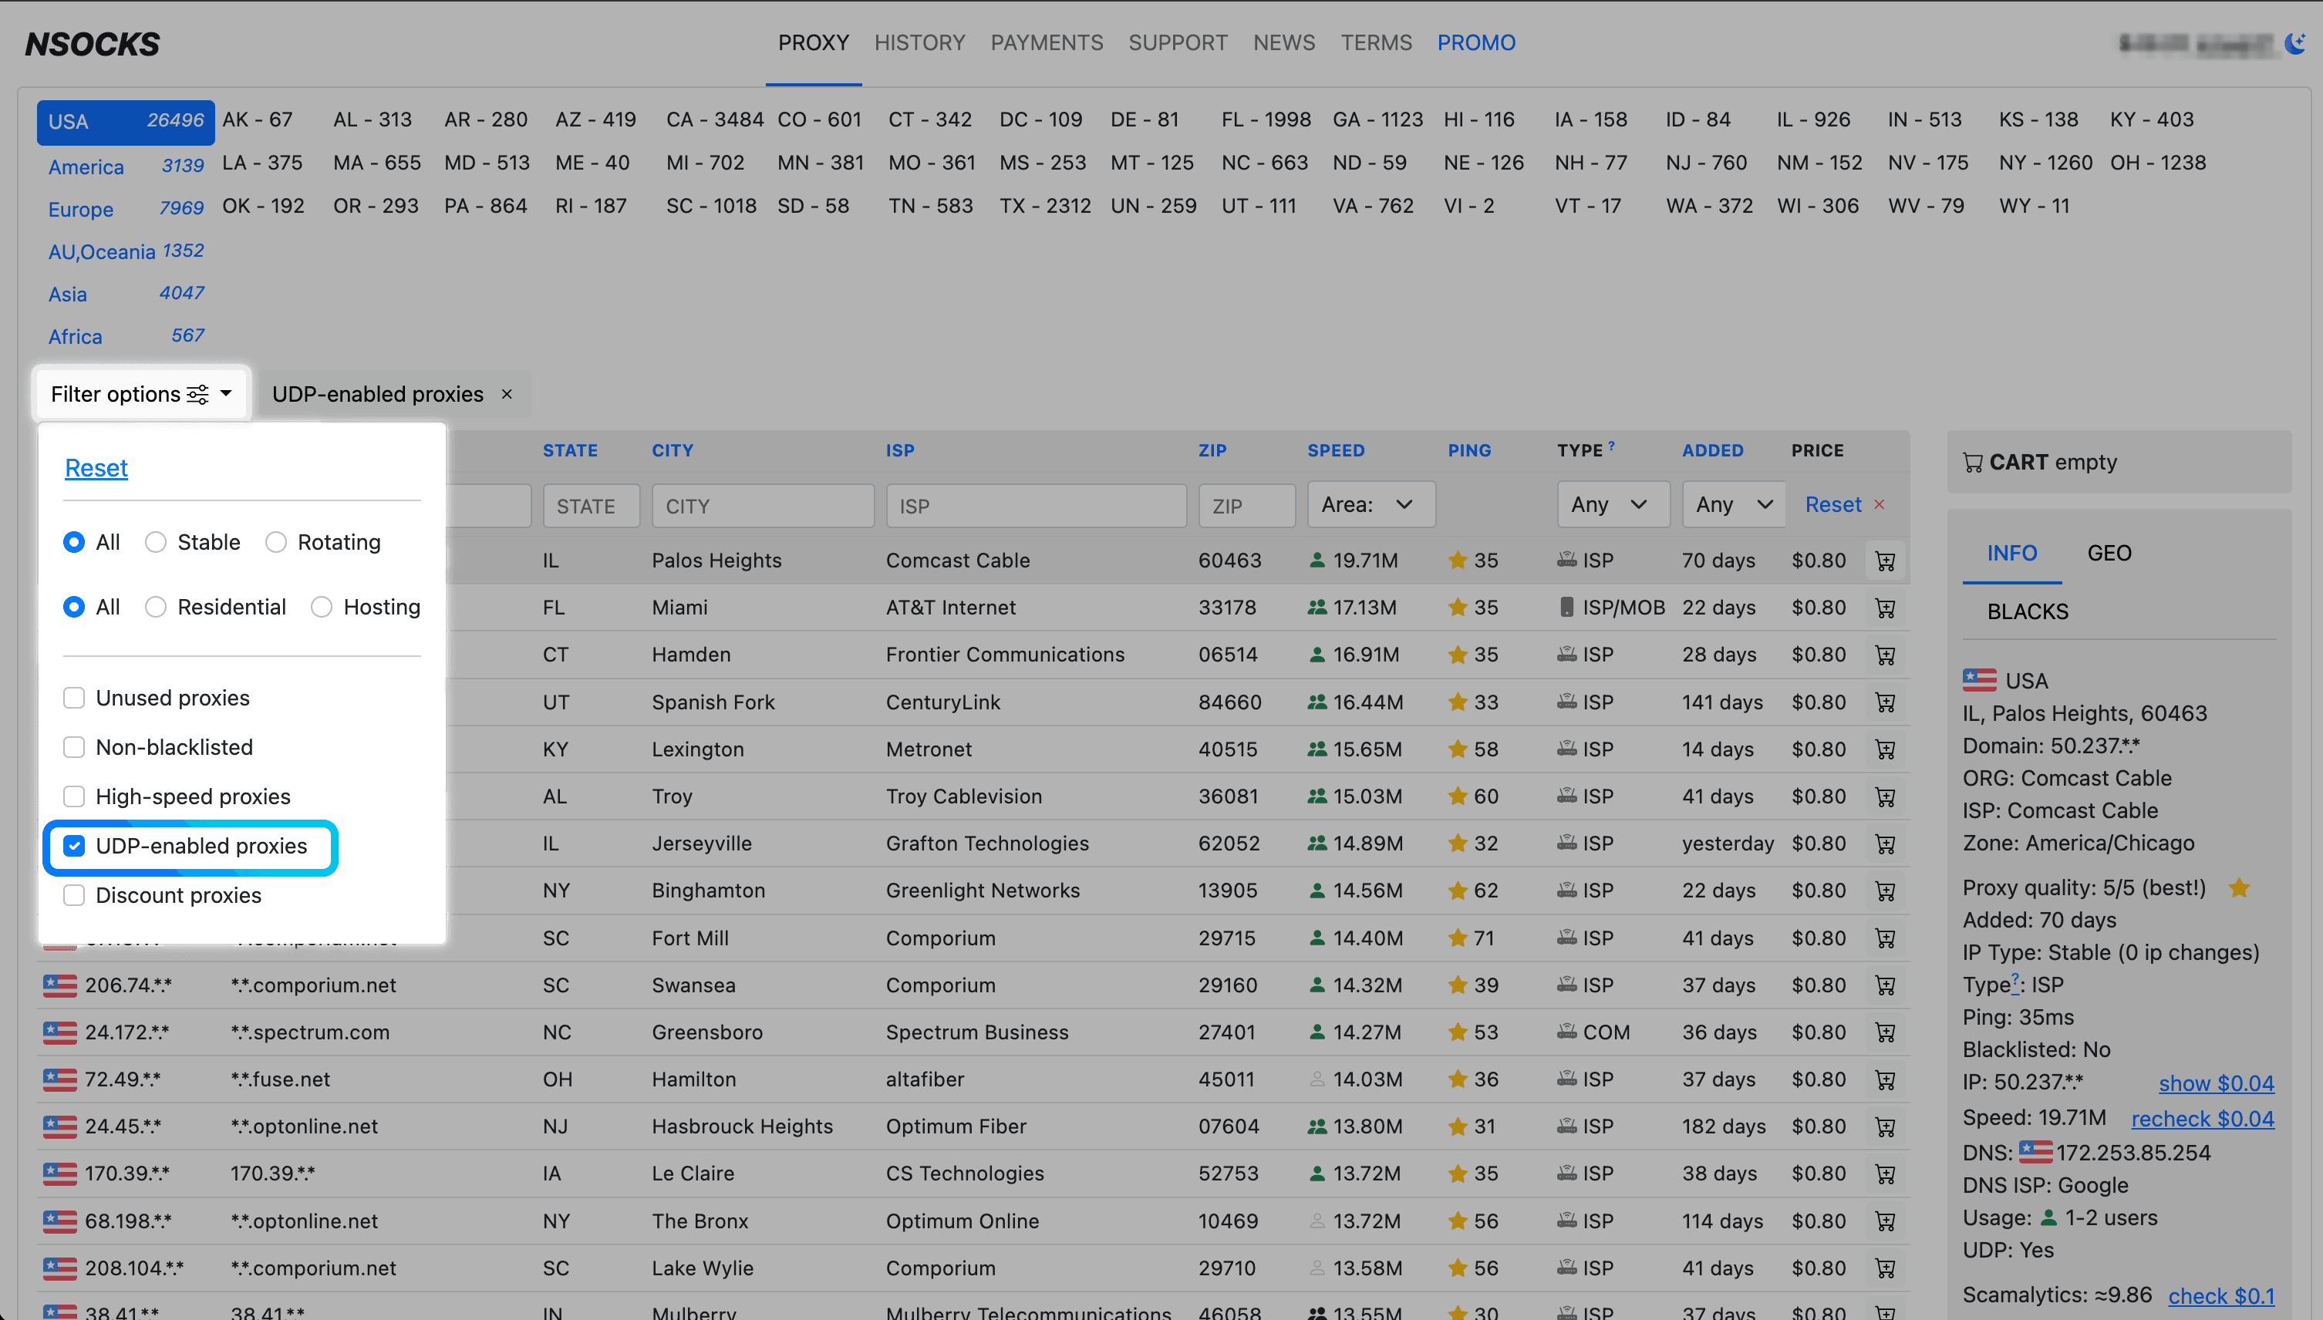The width and height of the screenshot is (2323, 1320).
Task: Add Hasbrouck Heights proxy to cart
Action: [x=1885, y=1127]
